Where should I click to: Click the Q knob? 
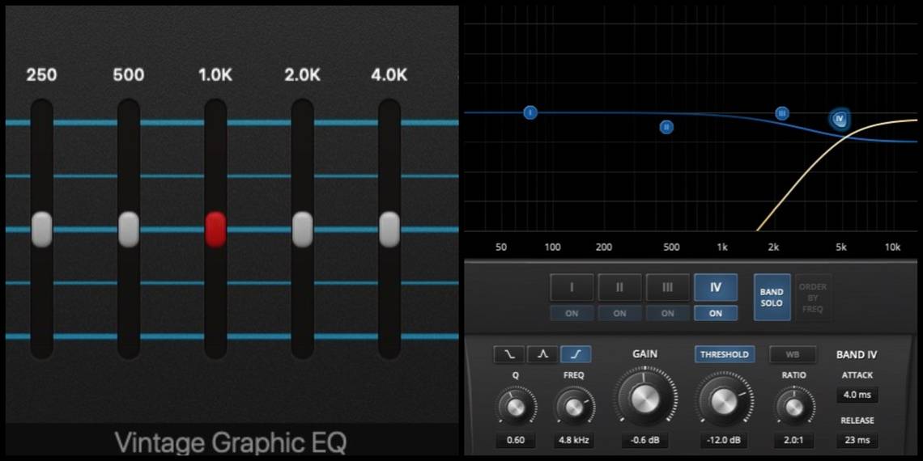516,406
